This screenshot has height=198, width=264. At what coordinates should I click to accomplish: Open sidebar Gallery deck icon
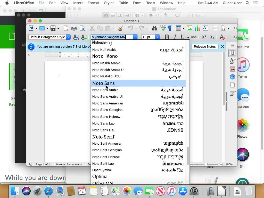(233, 69)
